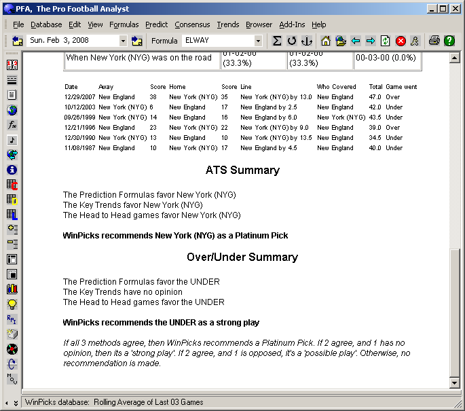Open the Edit menu
465x411 pixels.
(75, 24)
